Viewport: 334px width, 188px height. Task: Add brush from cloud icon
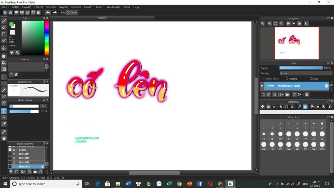point(11,172)
